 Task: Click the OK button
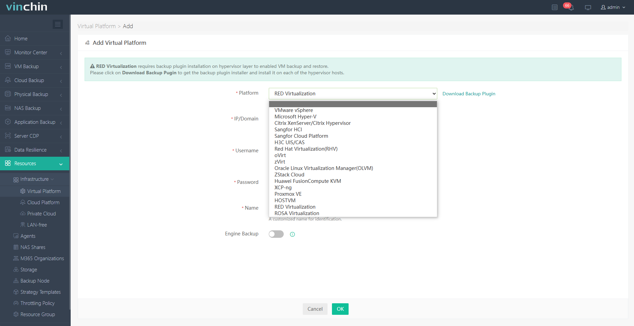[x=340, y=309]
